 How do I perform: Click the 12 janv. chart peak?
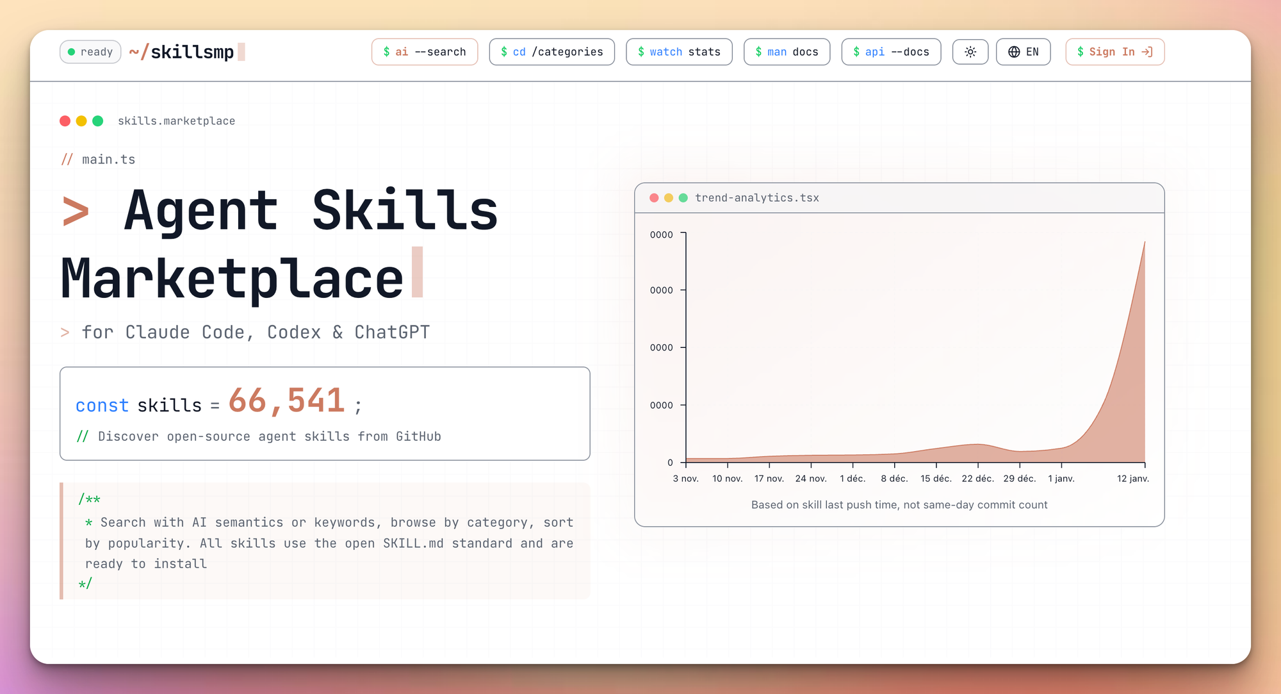(x=1144, y=243)
